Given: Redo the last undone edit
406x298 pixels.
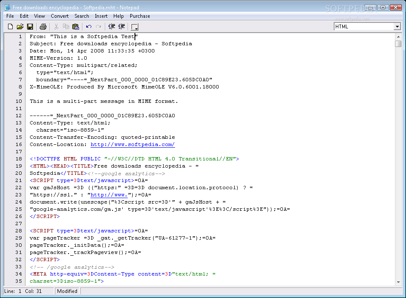Looking at the screenshot, I should click(x=99, y=26).
